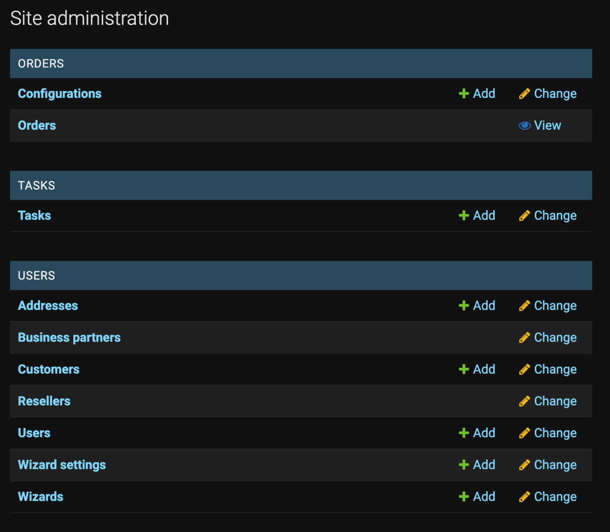This screenshot has width=610, height=532.
Task: Click the pencil icon in Tasks row
Action: pos(524,215)
